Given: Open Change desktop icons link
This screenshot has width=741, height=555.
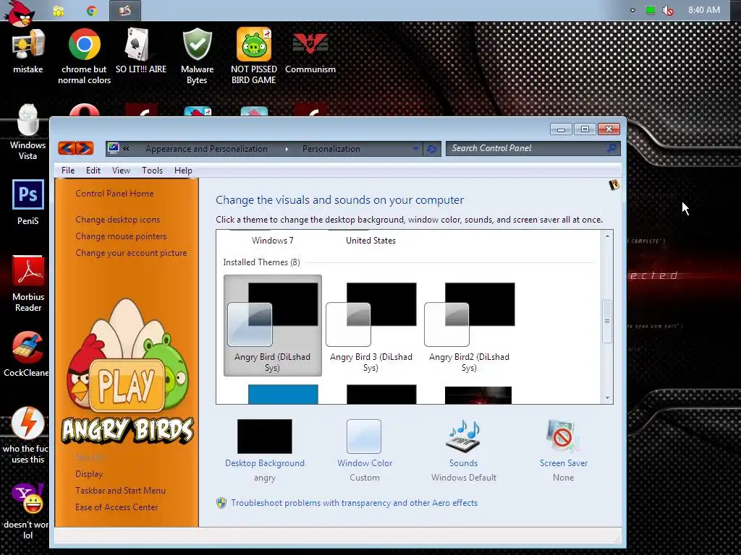Looking at the screenshot, I should (118, 220).
